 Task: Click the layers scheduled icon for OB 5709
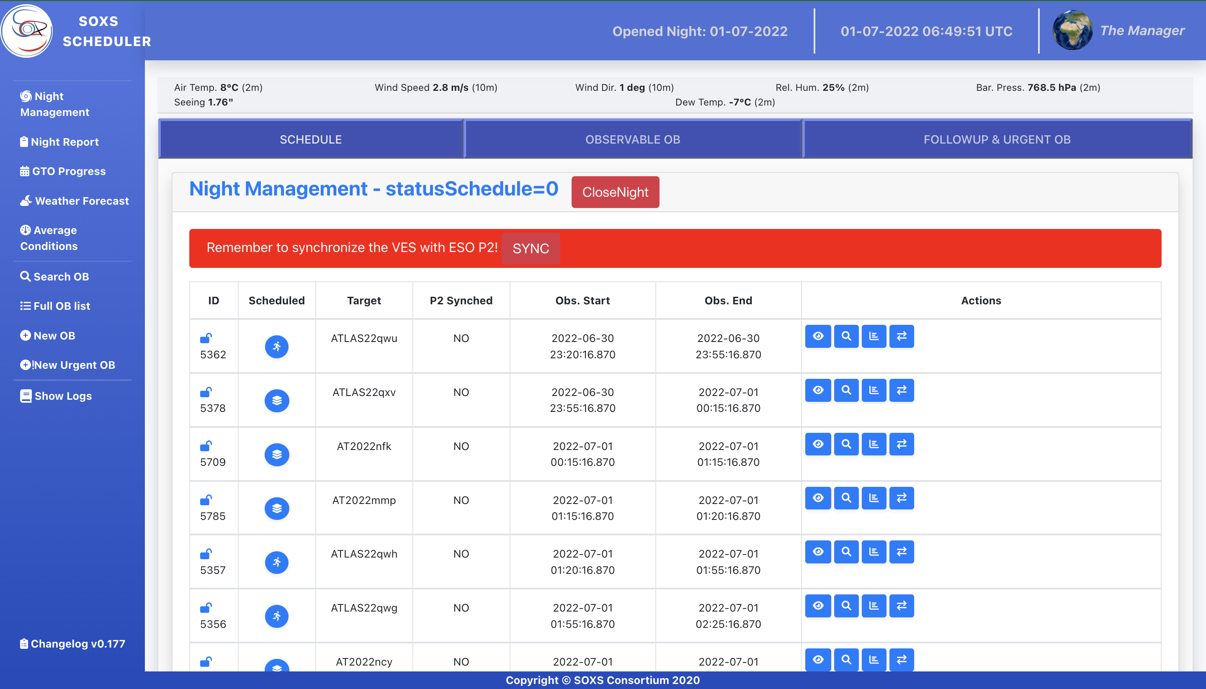point(276,454)
